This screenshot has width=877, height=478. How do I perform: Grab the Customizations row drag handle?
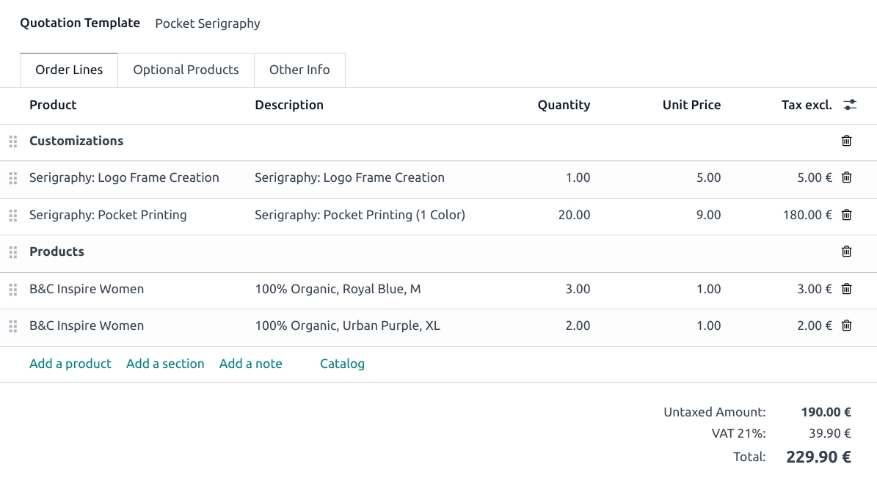pos(12,141)
